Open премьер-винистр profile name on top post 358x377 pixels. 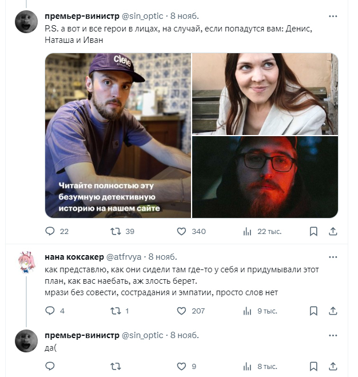click(81, 15)
